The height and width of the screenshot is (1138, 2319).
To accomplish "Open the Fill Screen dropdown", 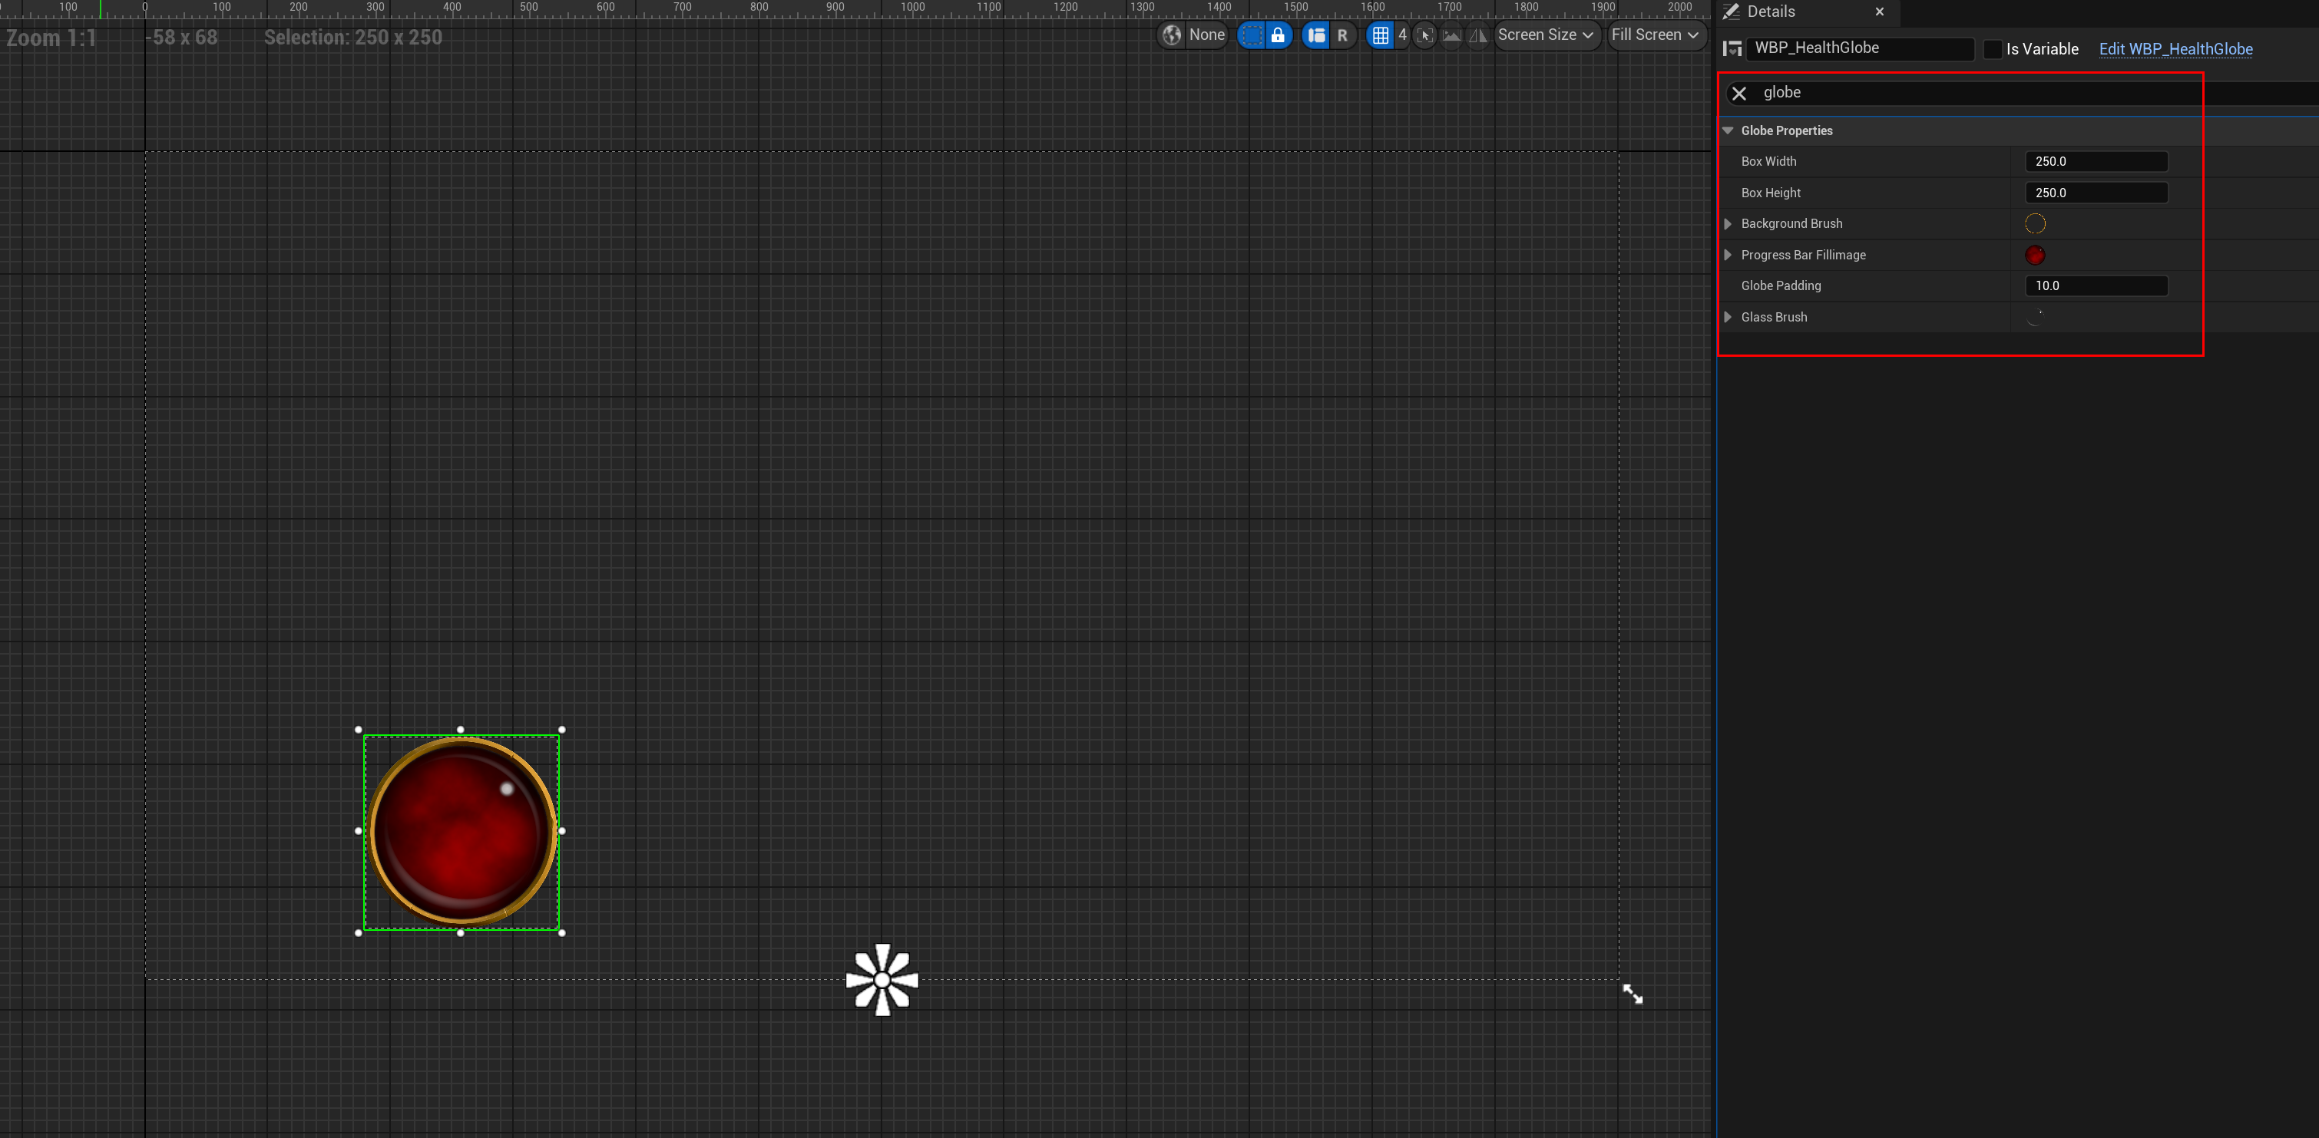I will point(1655,35).
